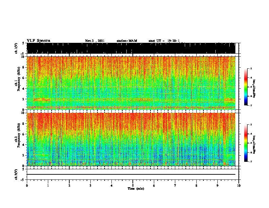The width and height of the screenshot is (269, 208).
Task: Click the "start UT = 19:20:1" header text
Action: click(x=164, y=41)
